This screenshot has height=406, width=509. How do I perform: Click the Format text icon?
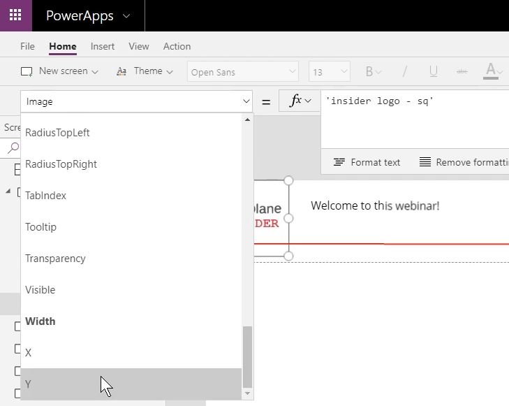(339, 161)
